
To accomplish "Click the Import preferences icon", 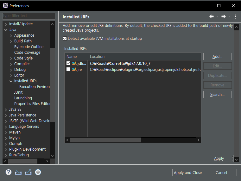I will coord(18,172).
